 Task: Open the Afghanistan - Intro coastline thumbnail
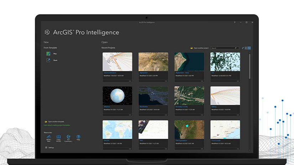189,62
